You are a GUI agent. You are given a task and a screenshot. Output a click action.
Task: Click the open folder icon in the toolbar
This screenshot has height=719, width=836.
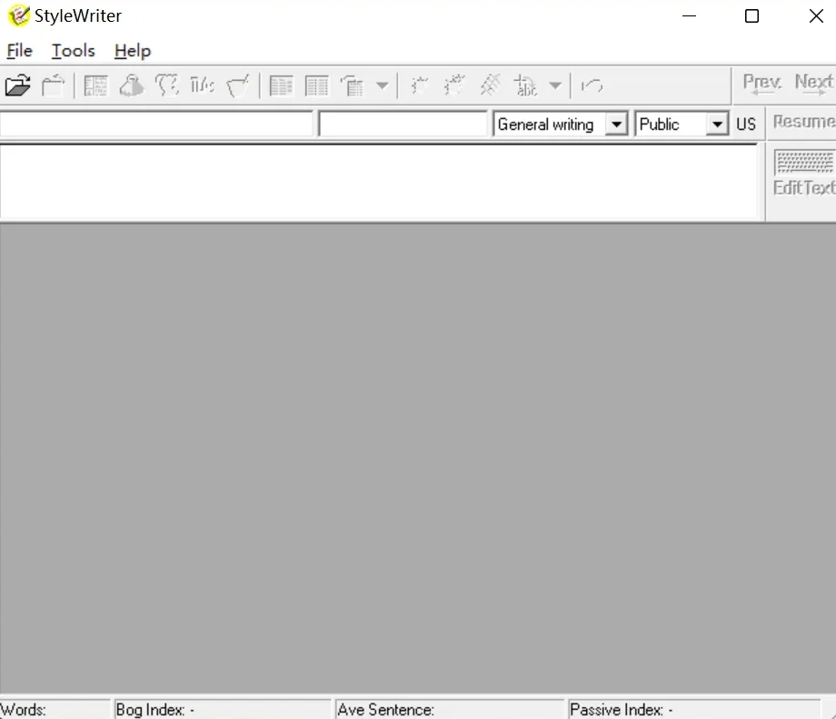pos(17,86)
